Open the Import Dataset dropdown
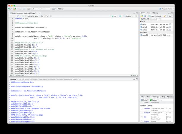The width and height of the screenshot is (182, 134). pyautogui.click(x=155, y=16)
